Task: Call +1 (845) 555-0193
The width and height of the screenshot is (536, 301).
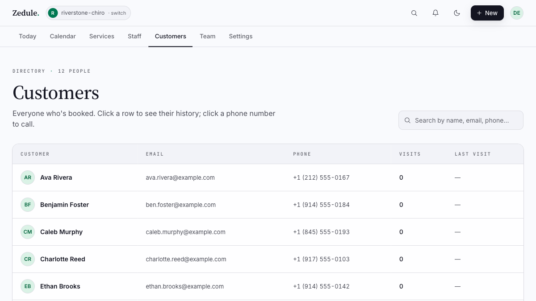Action: [x=321, y=232]
